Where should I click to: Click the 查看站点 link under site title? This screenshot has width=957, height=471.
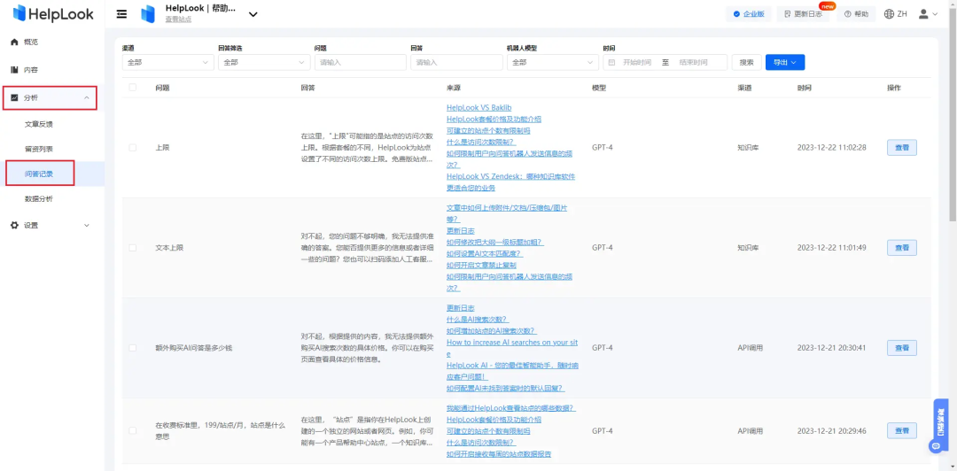point(178,19)
